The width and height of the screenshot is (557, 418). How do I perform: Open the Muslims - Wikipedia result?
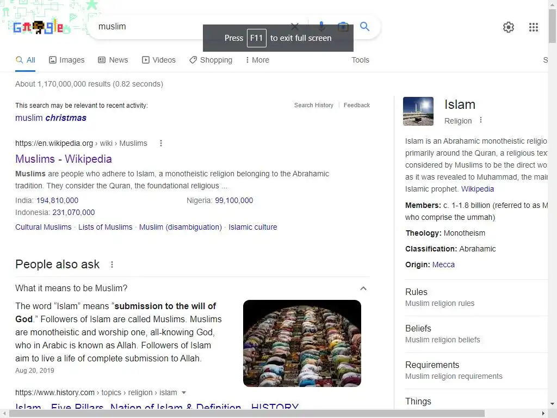64,159
